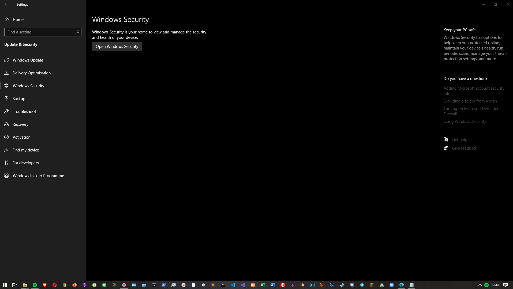513x289 pixels.
Task: Open File Explorer from the taskbar
Action: (25, 285)
